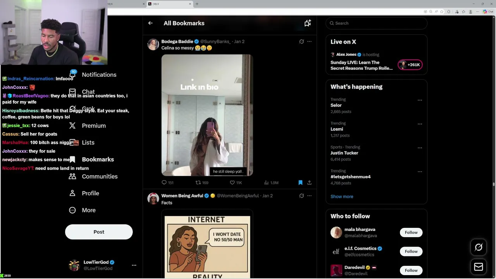Open Grok icon on Women Being Awful post

click(301, 196)
